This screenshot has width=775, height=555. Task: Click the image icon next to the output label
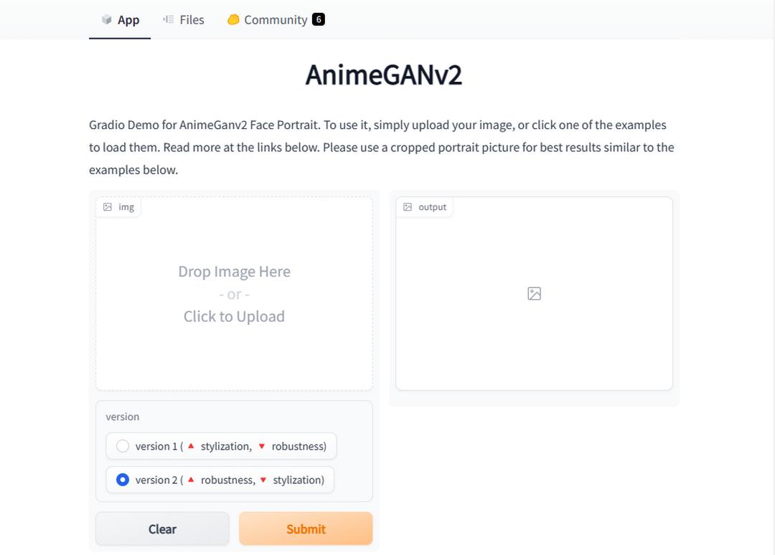coord(408,207)
